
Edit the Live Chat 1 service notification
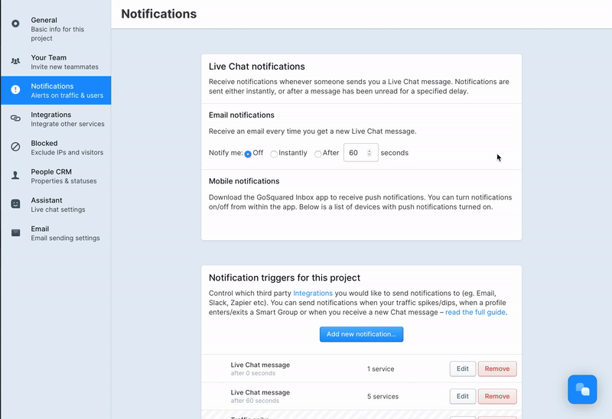[x=462, y=369]
